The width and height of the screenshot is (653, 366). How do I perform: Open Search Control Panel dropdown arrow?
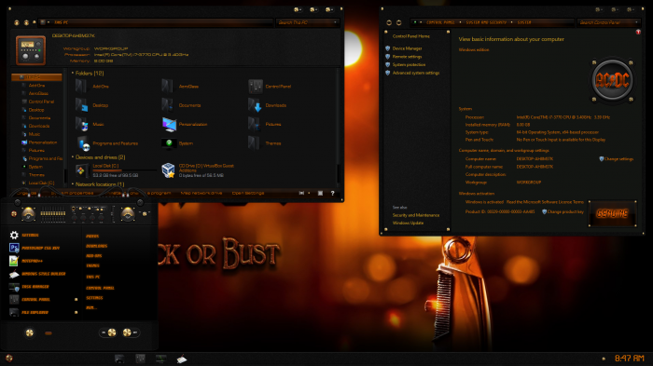pos(636,22)
